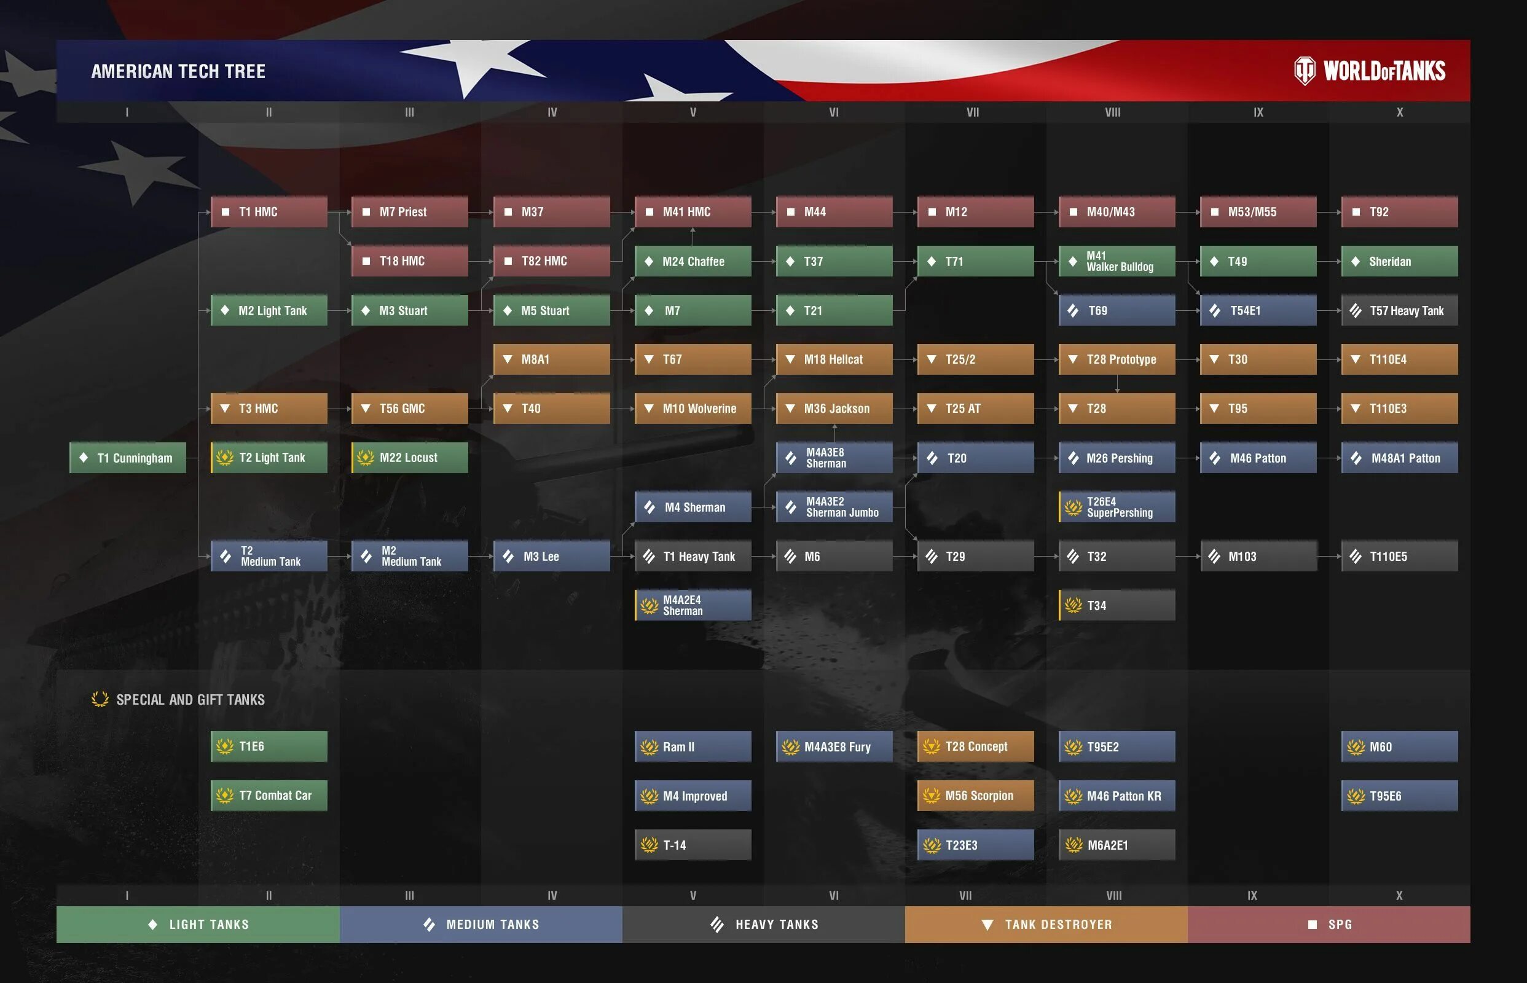This screenshot has width=1527, height=983.
Task: Select T110E5 tier X heavy tank
Action: click(1394, 554)
